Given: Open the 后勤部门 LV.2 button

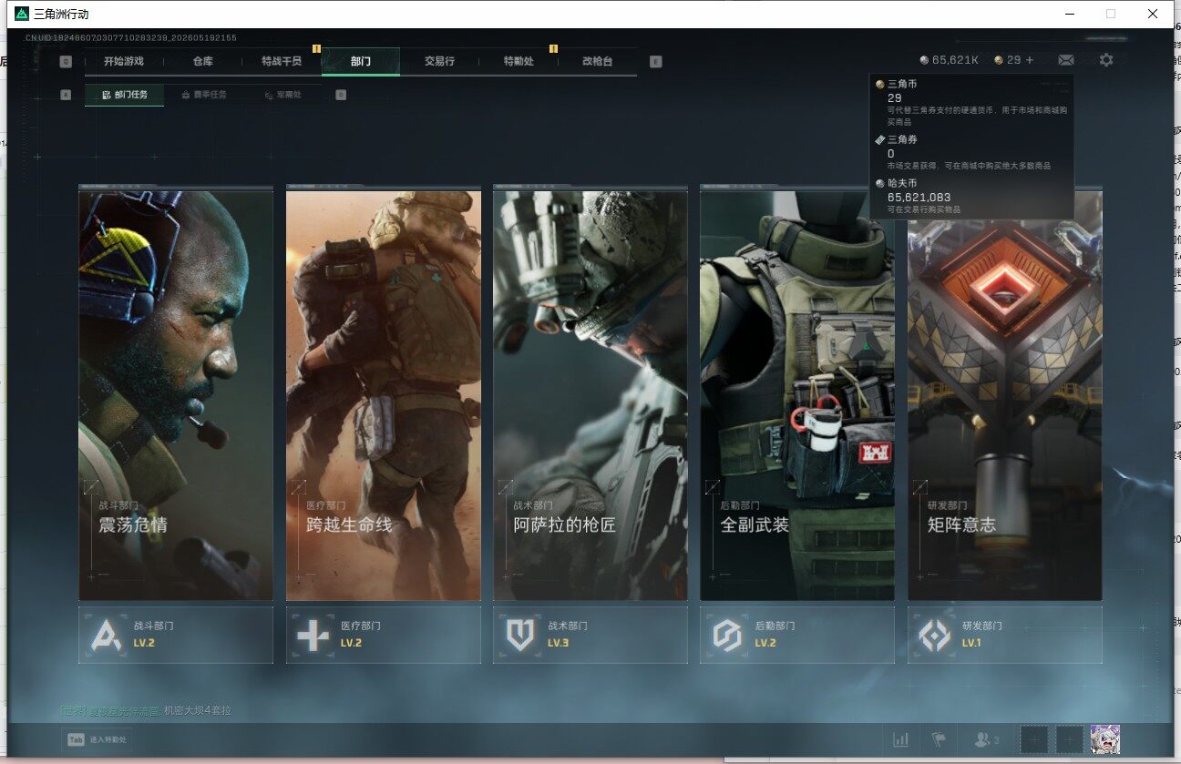Looking at the screenshot, I should tap(797, 635).
